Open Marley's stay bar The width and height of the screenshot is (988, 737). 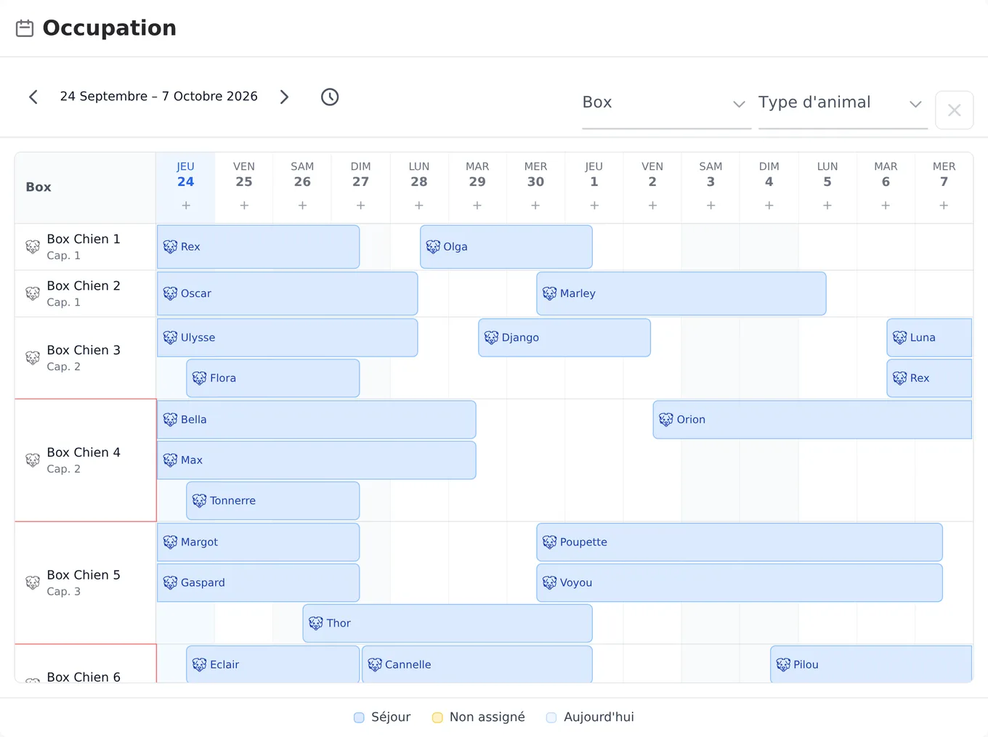pyautogui.click(x=681, y=293)
